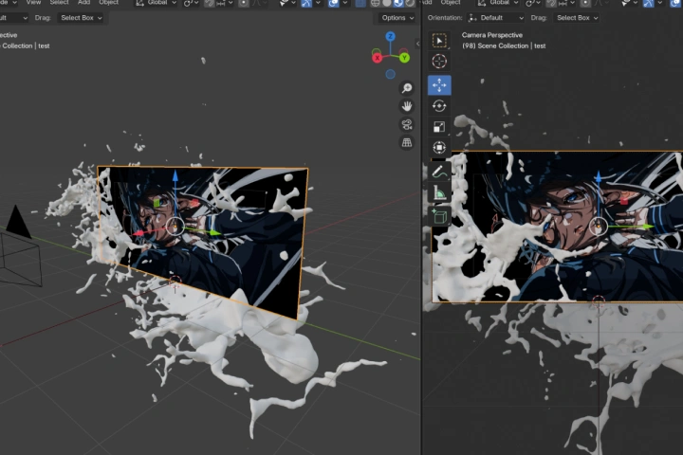The height and width of the screenshot is (455, 683).
Task: Click the red X axis on navigation gizmo
Action: pyautogui.click(x=378, y=58)
